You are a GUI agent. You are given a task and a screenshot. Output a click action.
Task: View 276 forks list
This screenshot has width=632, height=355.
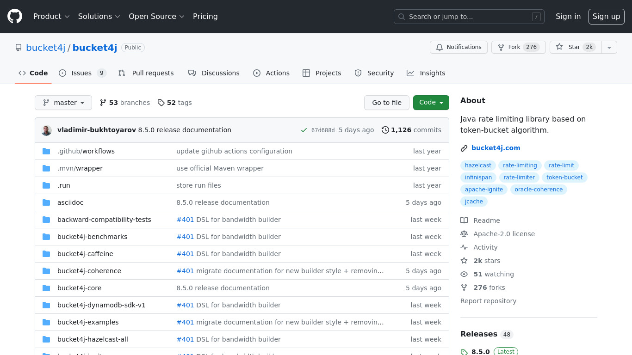pyautogui.click(x=483, y=288)
